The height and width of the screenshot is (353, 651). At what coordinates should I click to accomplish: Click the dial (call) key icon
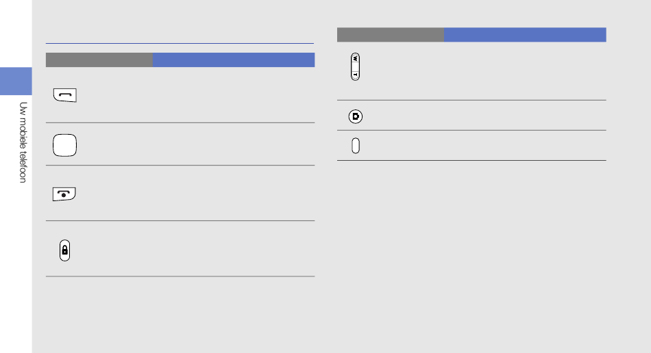65,95
